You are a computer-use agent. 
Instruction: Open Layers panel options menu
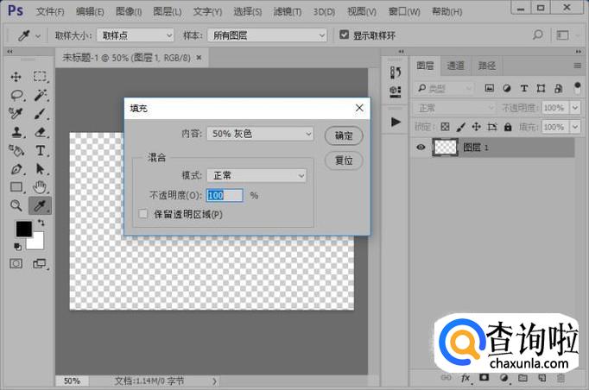(x=578, y=66)
